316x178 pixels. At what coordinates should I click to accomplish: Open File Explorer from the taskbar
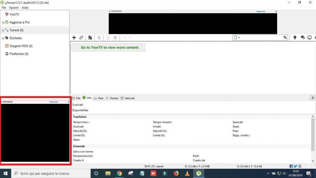(108, 173)
